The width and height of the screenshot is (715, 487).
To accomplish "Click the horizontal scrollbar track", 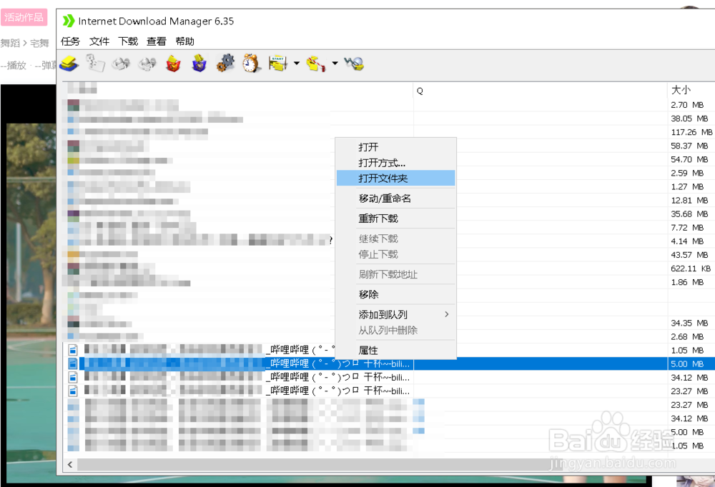I will [x=396, y=465].
